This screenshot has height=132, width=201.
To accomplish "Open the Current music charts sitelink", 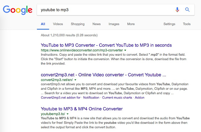I will (117, 98).
